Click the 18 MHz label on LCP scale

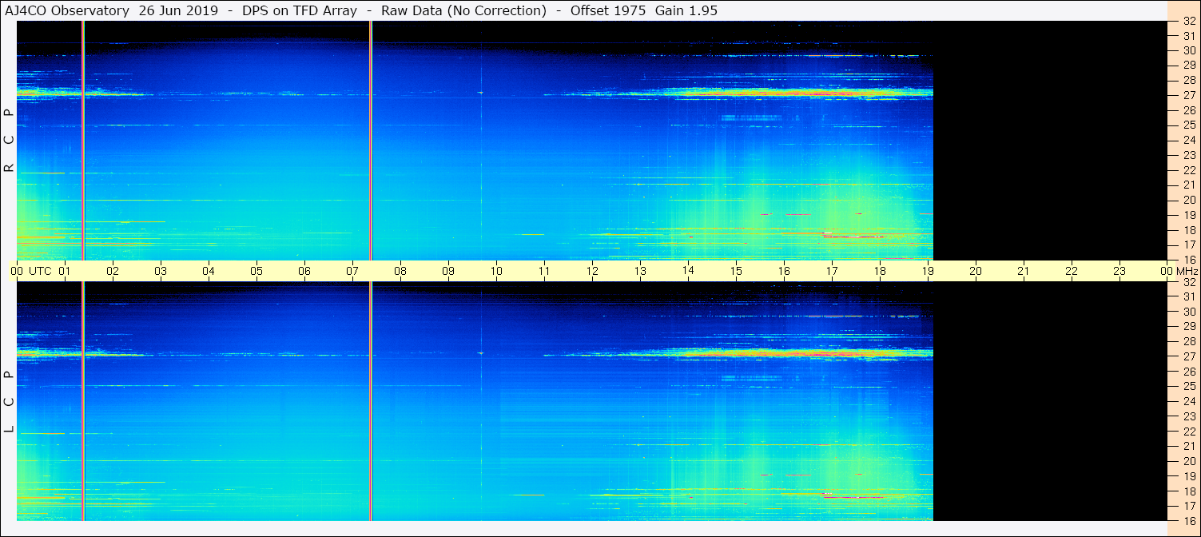click(x=1189, y=491)
